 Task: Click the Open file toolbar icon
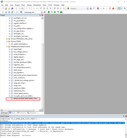click(x=6, y=9)
